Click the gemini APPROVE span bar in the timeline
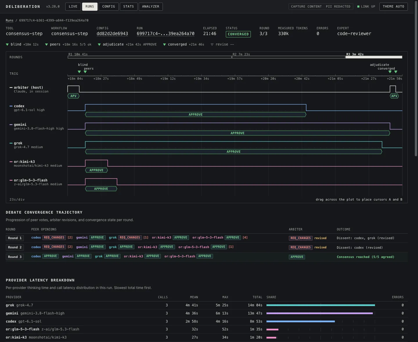Image resolution: width=418 pixels, height=342 pixels. click(x=237, y=133)
